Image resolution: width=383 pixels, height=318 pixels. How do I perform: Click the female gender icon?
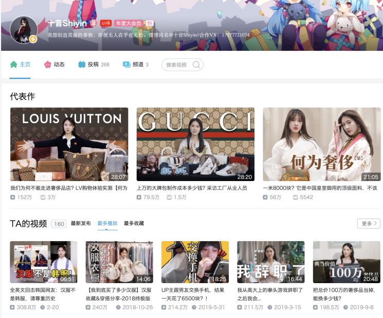(x=93, y=23)
